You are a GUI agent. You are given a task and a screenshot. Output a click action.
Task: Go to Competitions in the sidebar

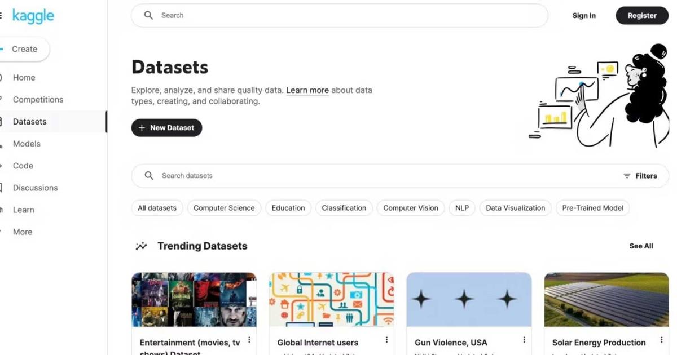(38, 100)
